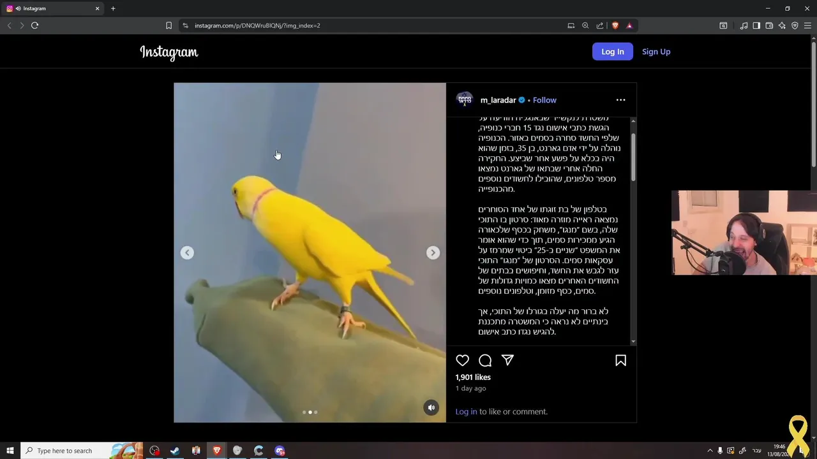Open Brave browser from the taskbar
This screenshot has width=817, height=459.
click(x=217, y=451)
